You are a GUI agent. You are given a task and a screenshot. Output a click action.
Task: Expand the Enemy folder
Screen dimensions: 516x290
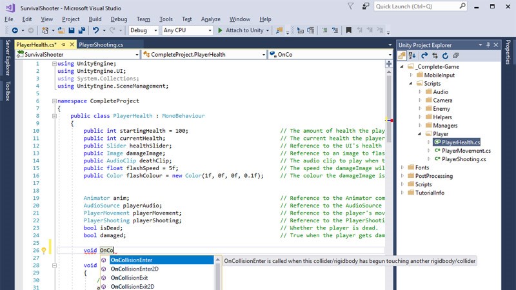click(421, 108)
